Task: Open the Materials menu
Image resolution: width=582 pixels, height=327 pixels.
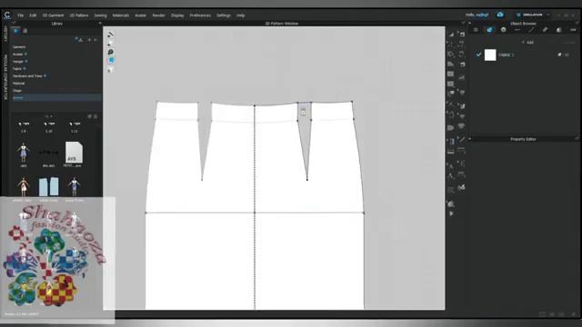Action: [121, 15]
